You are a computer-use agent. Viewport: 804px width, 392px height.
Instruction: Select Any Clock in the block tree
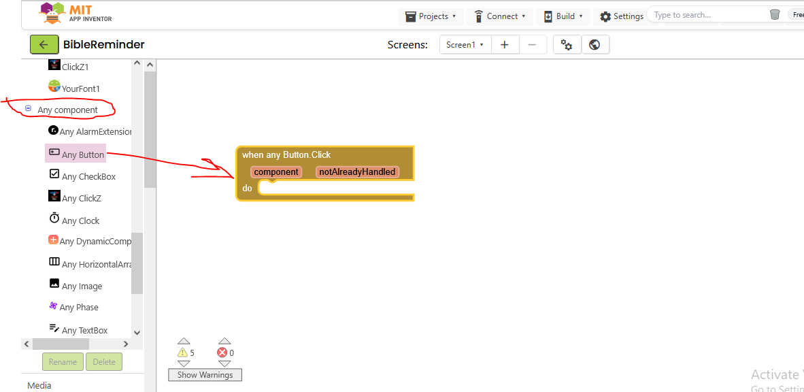(80, 220)
